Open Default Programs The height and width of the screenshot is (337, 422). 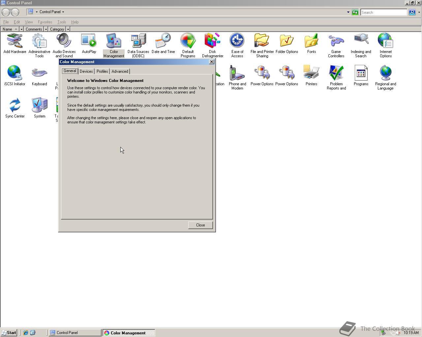188,45
